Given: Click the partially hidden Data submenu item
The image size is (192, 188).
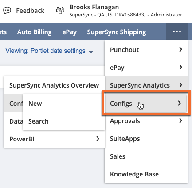Looking at the screenshot, I should [x=13, y=121].
